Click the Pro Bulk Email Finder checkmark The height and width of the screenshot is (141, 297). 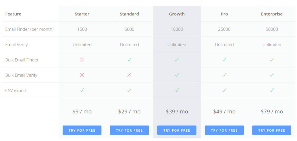pyautogui.click(x=224, y=60)
